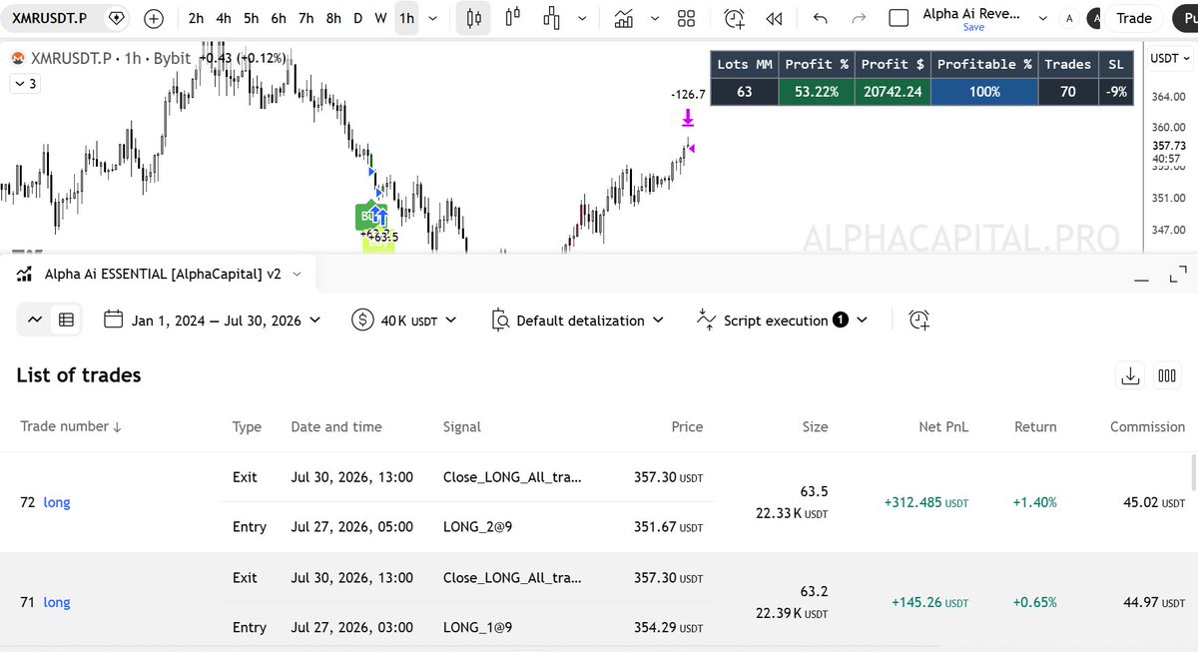
Task: Select the 2h timeframe
Action: (x=196, y=18)
